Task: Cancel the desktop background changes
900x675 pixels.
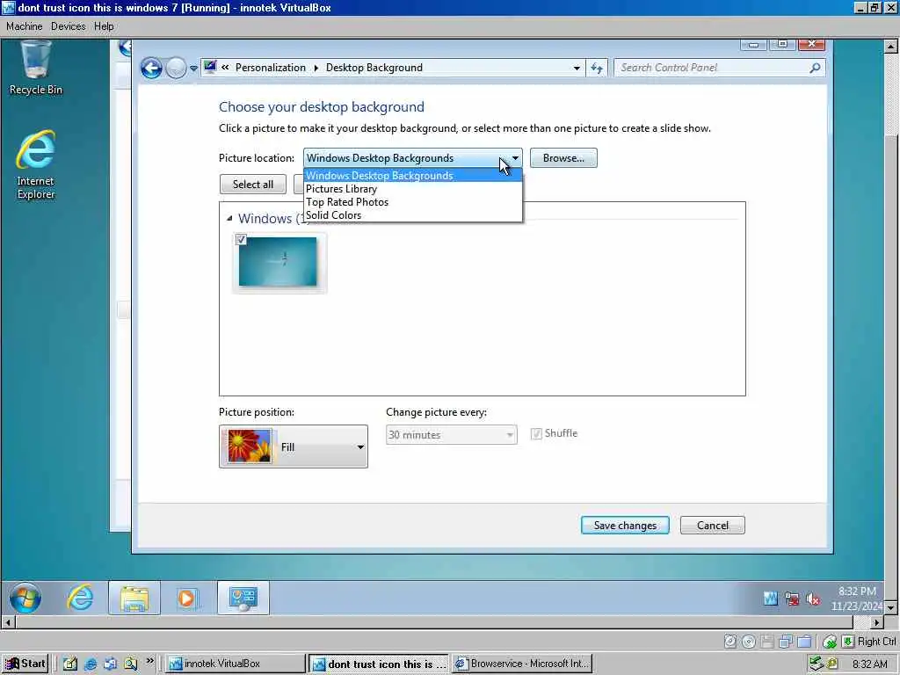Action: pyautogui.click(x=712, y=526)
